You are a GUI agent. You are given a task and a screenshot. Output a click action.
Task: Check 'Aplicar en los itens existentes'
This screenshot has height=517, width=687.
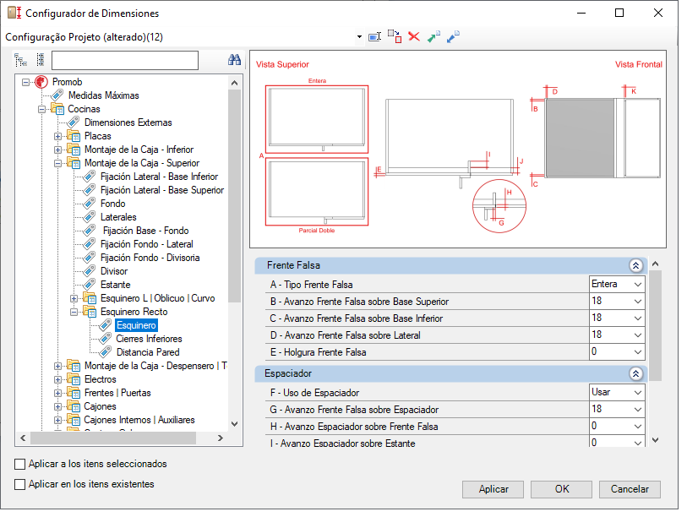[19, 484]
